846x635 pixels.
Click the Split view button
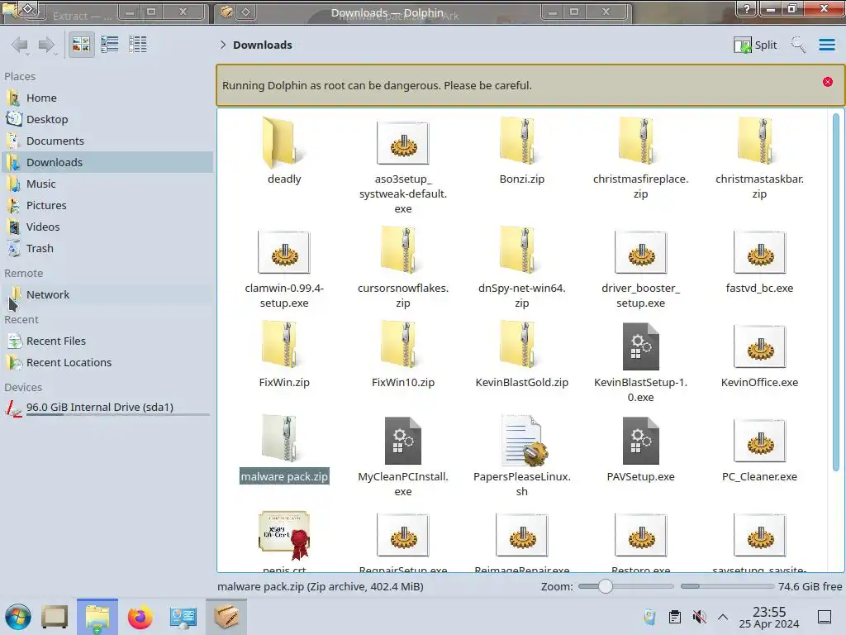point(755,45)
